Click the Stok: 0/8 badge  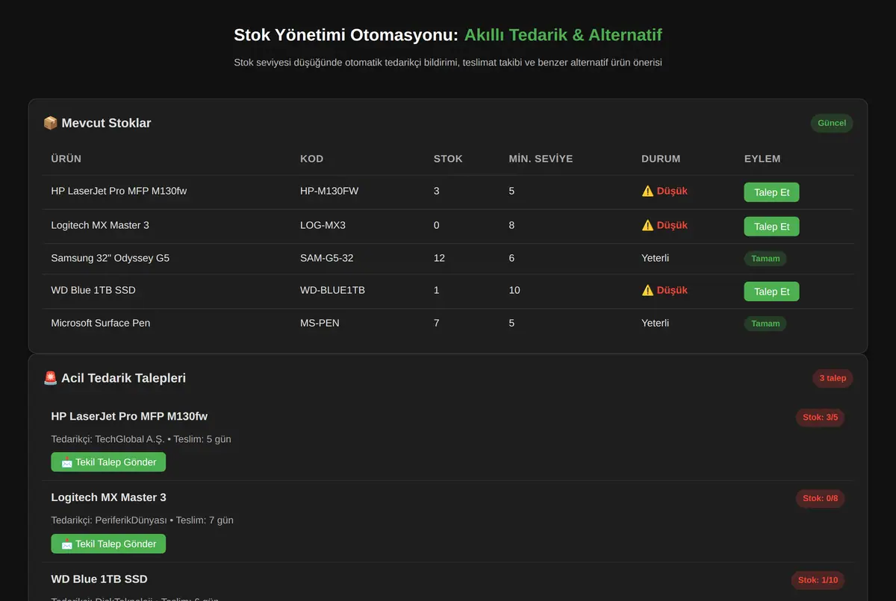(821, 498)
